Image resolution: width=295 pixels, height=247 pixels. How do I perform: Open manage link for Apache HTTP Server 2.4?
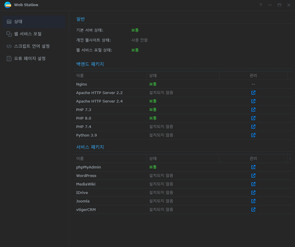pos(253,101)
